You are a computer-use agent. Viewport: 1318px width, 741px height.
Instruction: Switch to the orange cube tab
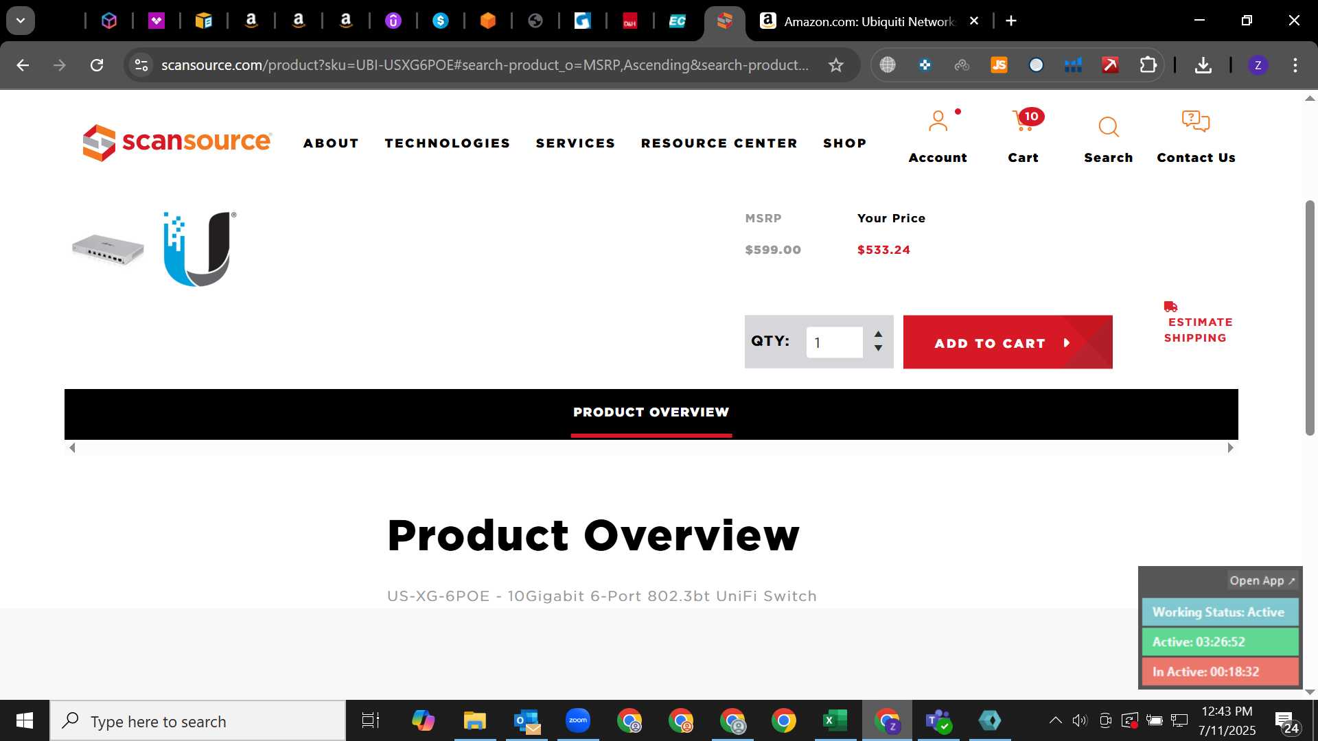pyautogui.click(x=488, y=21)
